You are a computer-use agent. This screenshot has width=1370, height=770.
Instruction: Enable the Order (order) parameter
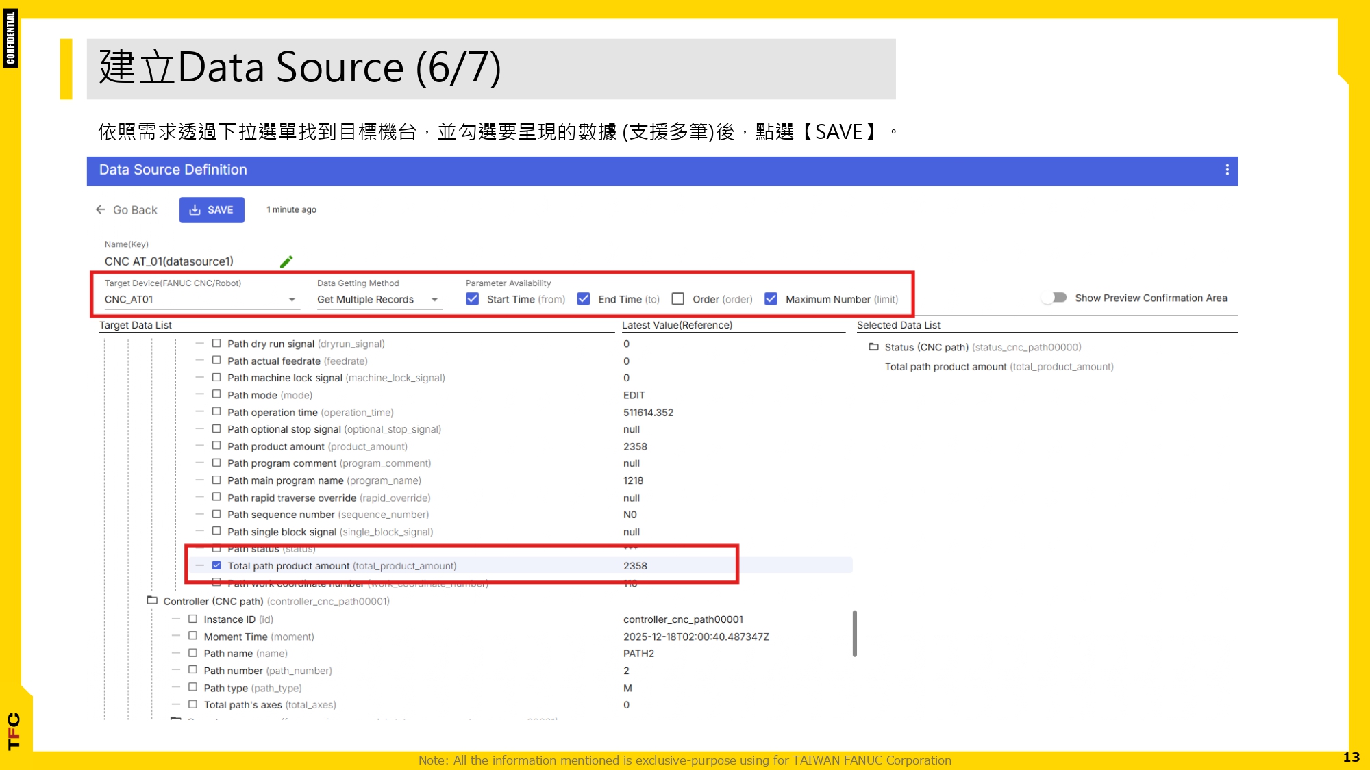coord(677,298)
